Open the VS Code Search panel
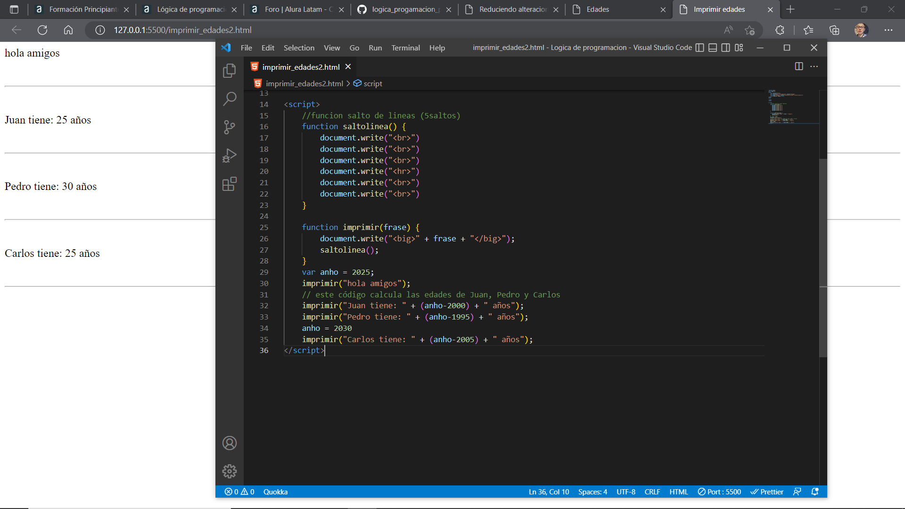 tap(230, 99)
